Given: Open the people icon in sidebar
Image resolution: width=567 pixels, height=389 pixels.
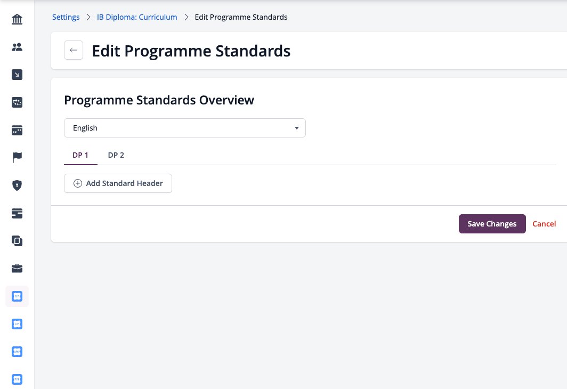Looking at the screenshot, I should pos(17,47).
